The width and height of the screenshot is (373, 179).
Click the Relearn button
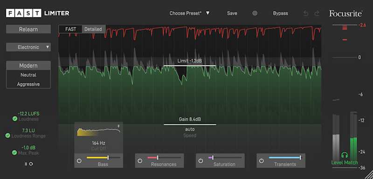pos(28,29)
